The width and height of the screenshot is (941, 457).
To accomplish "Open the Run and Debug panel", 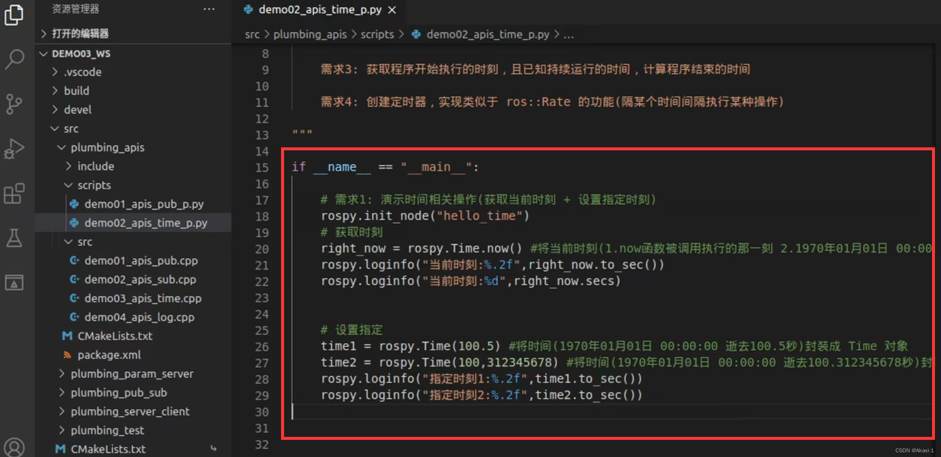I will pos(15,149).
